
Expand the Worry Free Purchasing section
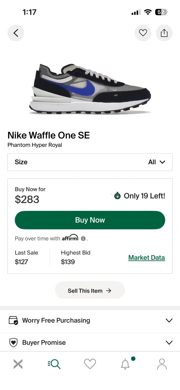point(169,320)
